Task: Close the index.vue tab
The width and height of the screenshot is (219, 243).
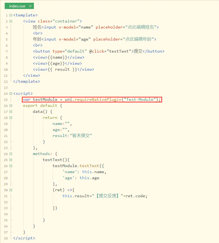Action: point(30,6)
